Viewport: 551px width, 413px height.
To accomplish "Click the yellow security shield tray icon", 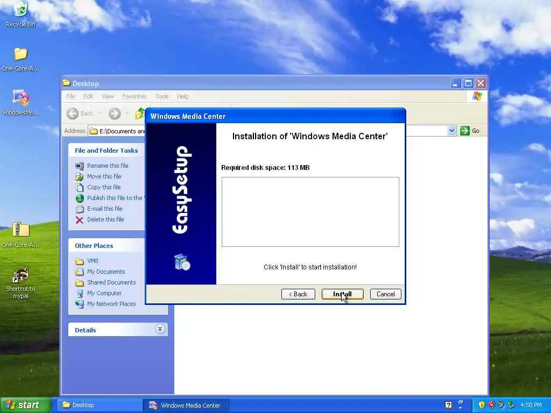I will tap(482, 405).
